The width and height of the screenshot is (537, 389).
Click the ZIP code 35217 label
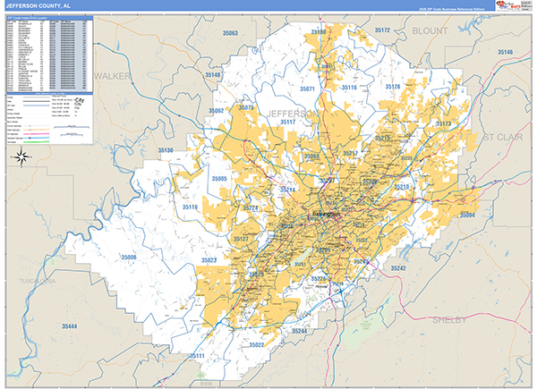click(350, 154)
